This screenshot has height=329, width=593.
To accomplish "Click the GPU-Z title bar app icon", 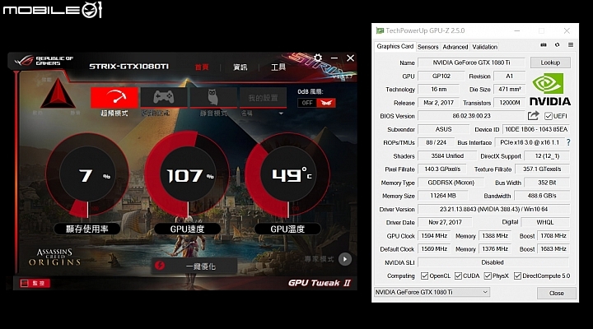I will (x=380, y=30).
